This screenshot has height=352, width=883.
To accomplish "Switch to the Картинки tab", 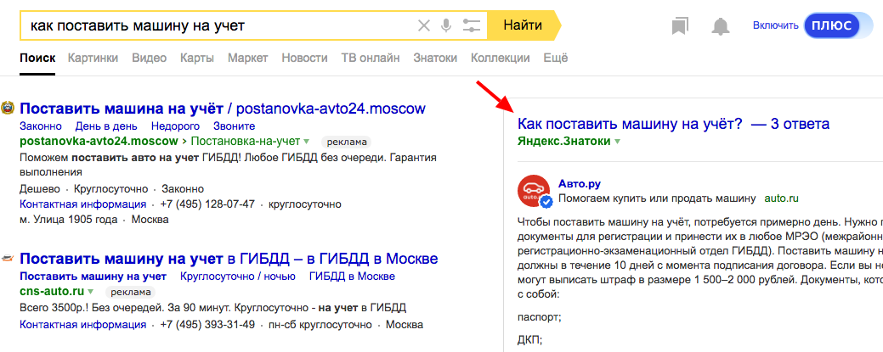I will (93, 58).
